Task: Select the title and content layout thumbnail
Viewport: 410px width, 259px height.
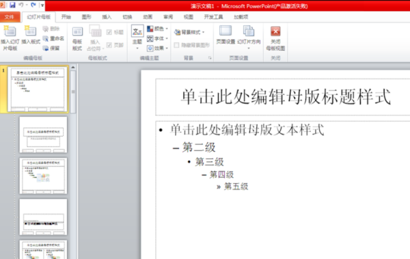Action: tap(43, 176)
